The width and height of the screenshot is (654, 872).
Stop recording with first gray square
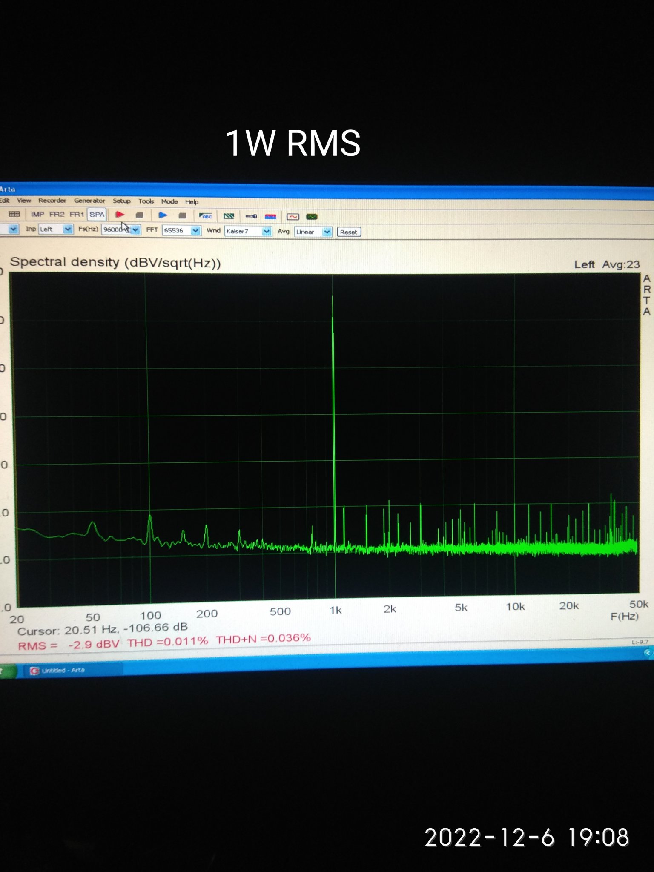click(139, 215)
